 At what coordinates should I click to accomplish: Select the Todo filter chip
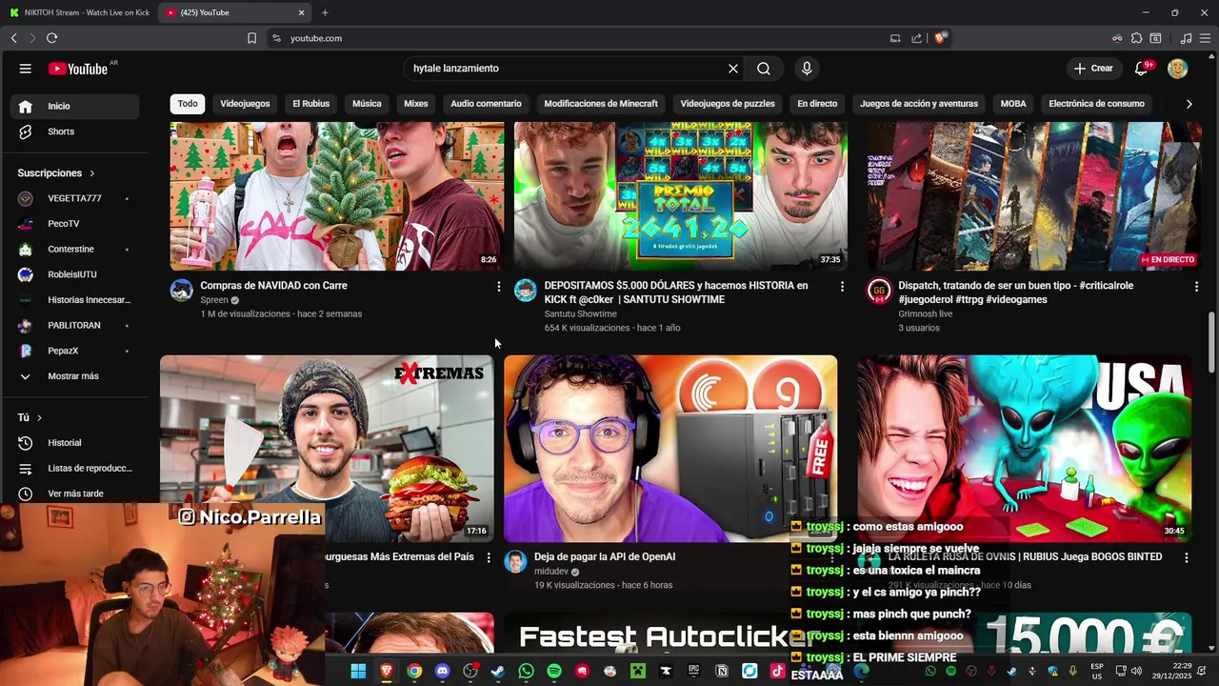point(188,104)
